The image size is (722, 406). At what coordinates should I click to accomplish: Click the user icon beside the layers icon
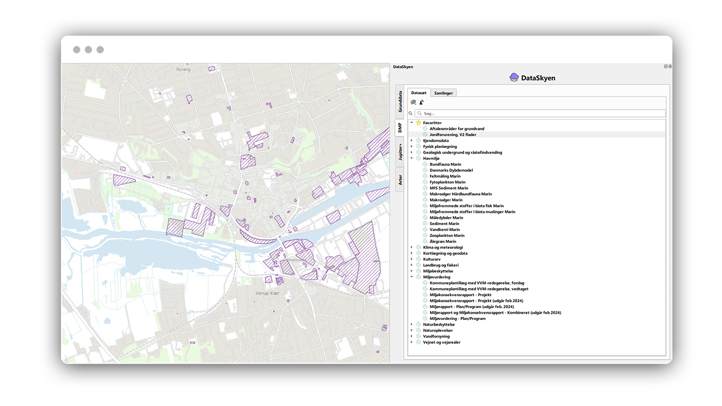point(421,103)
